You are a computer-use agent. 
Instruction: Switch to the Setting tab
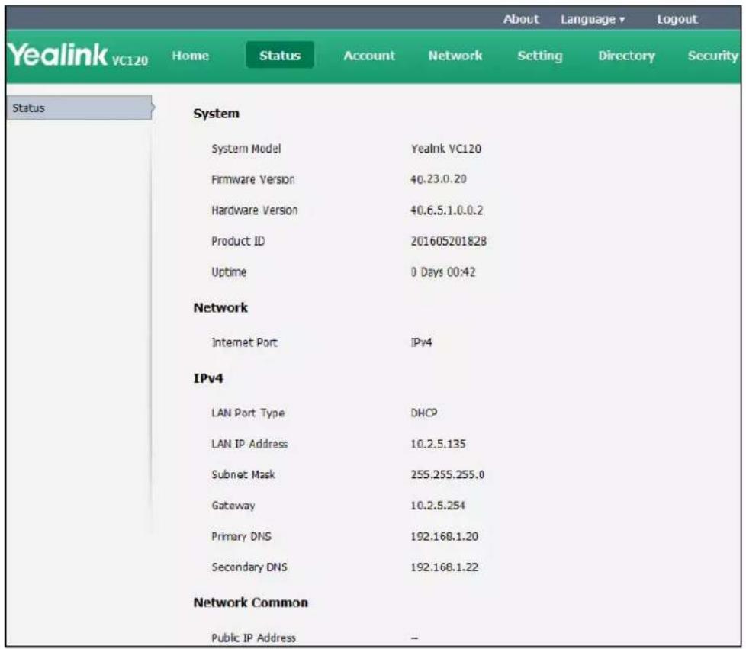click(540, 56)
